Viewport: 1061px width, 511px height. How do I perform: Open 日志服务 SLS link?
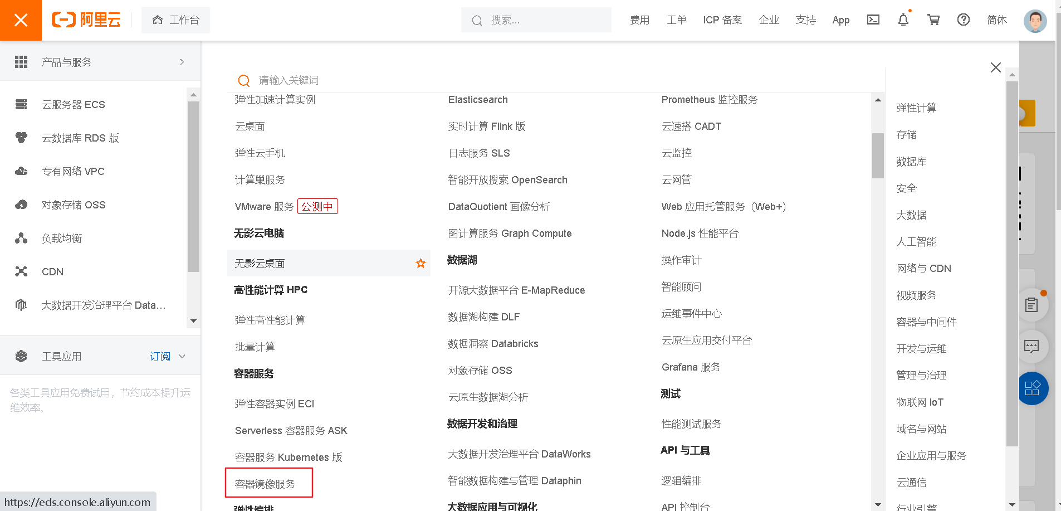[479, 153]
